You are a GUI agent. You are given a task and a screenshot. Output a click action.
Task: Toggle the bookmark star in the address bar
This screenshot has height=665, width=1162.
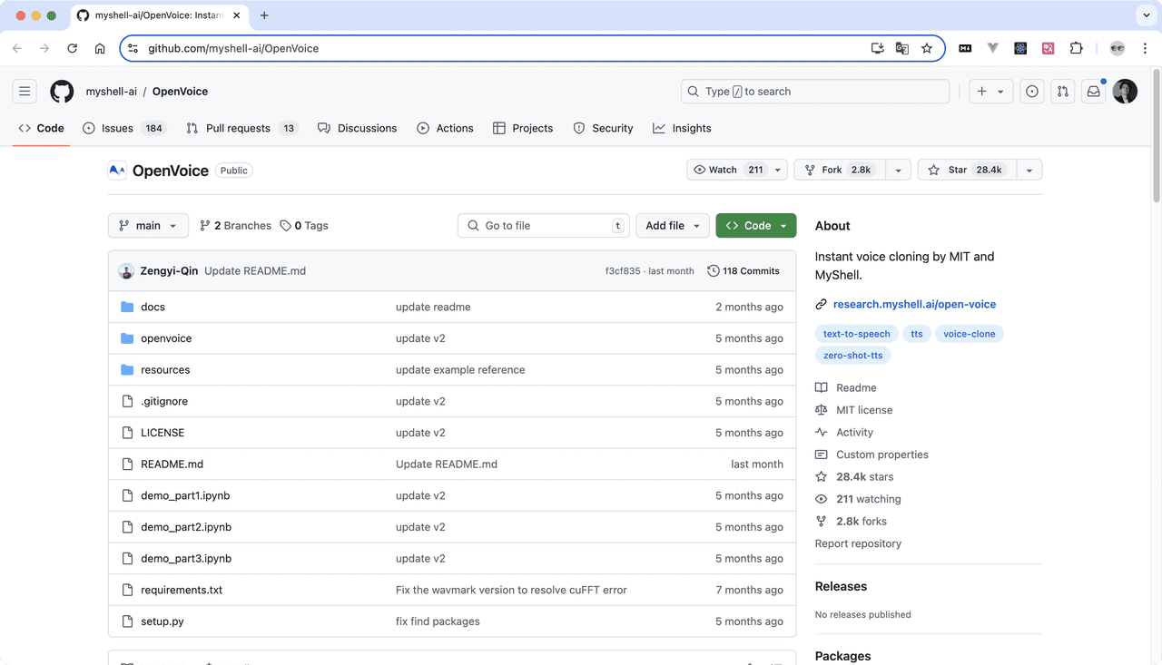(x=926, y=47)
